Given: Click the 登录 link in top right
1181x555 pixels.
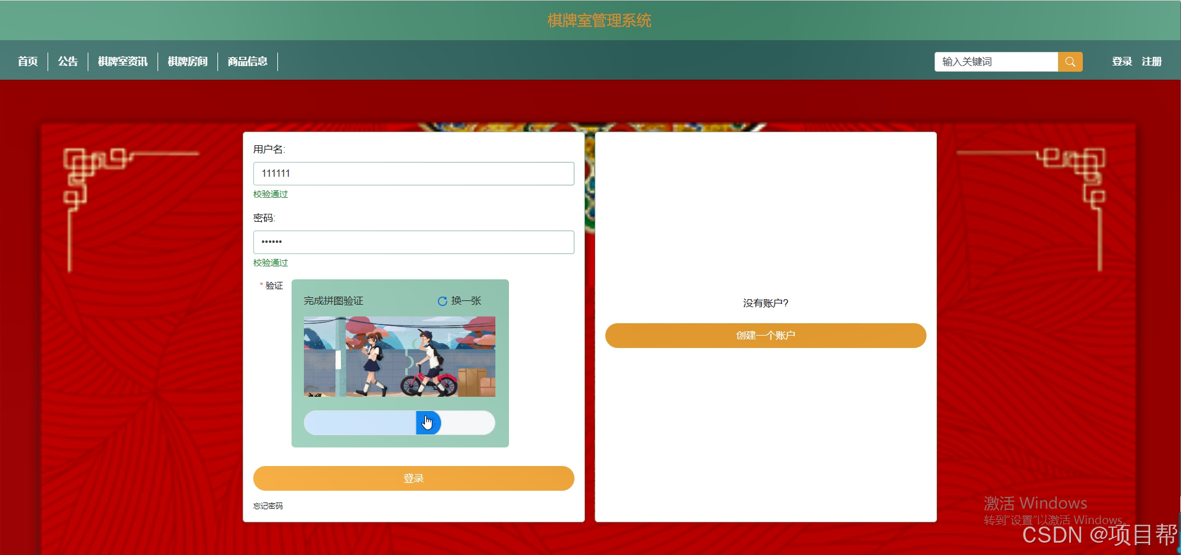Looking at the screenshot, I should click(1122, 61).
